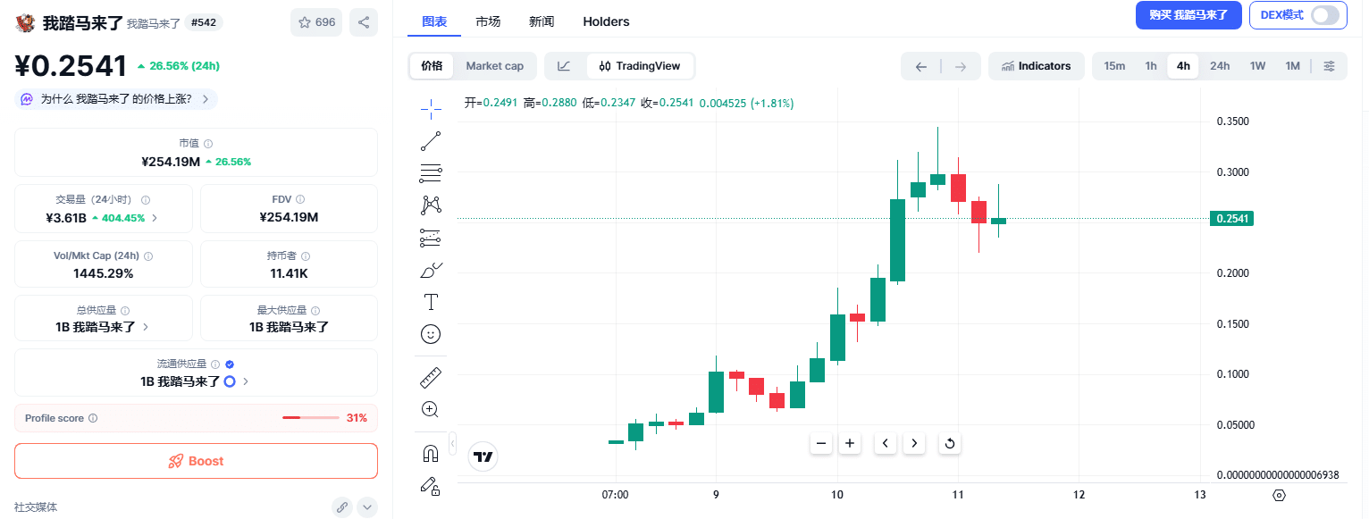Enable the magnet snapping tool
The height and width of the screenshot is (519, 1369).
(431, 452)
